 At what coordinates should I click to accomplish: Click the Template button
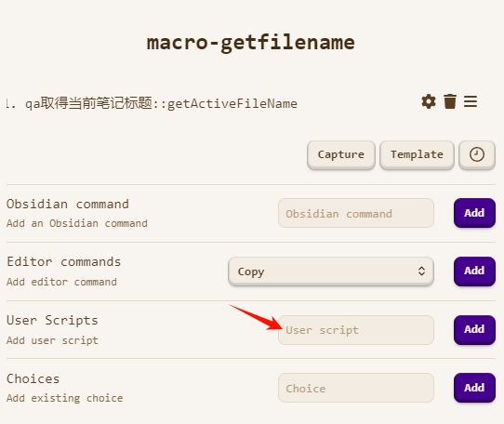tap(417, 154)
